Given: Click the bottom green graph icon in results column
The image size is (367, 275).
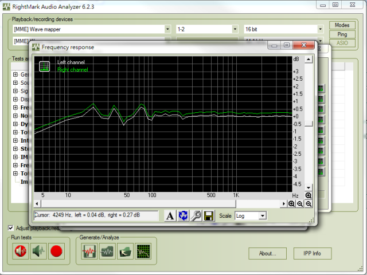Looking at the screenshot, I should [x=321, y=172].
